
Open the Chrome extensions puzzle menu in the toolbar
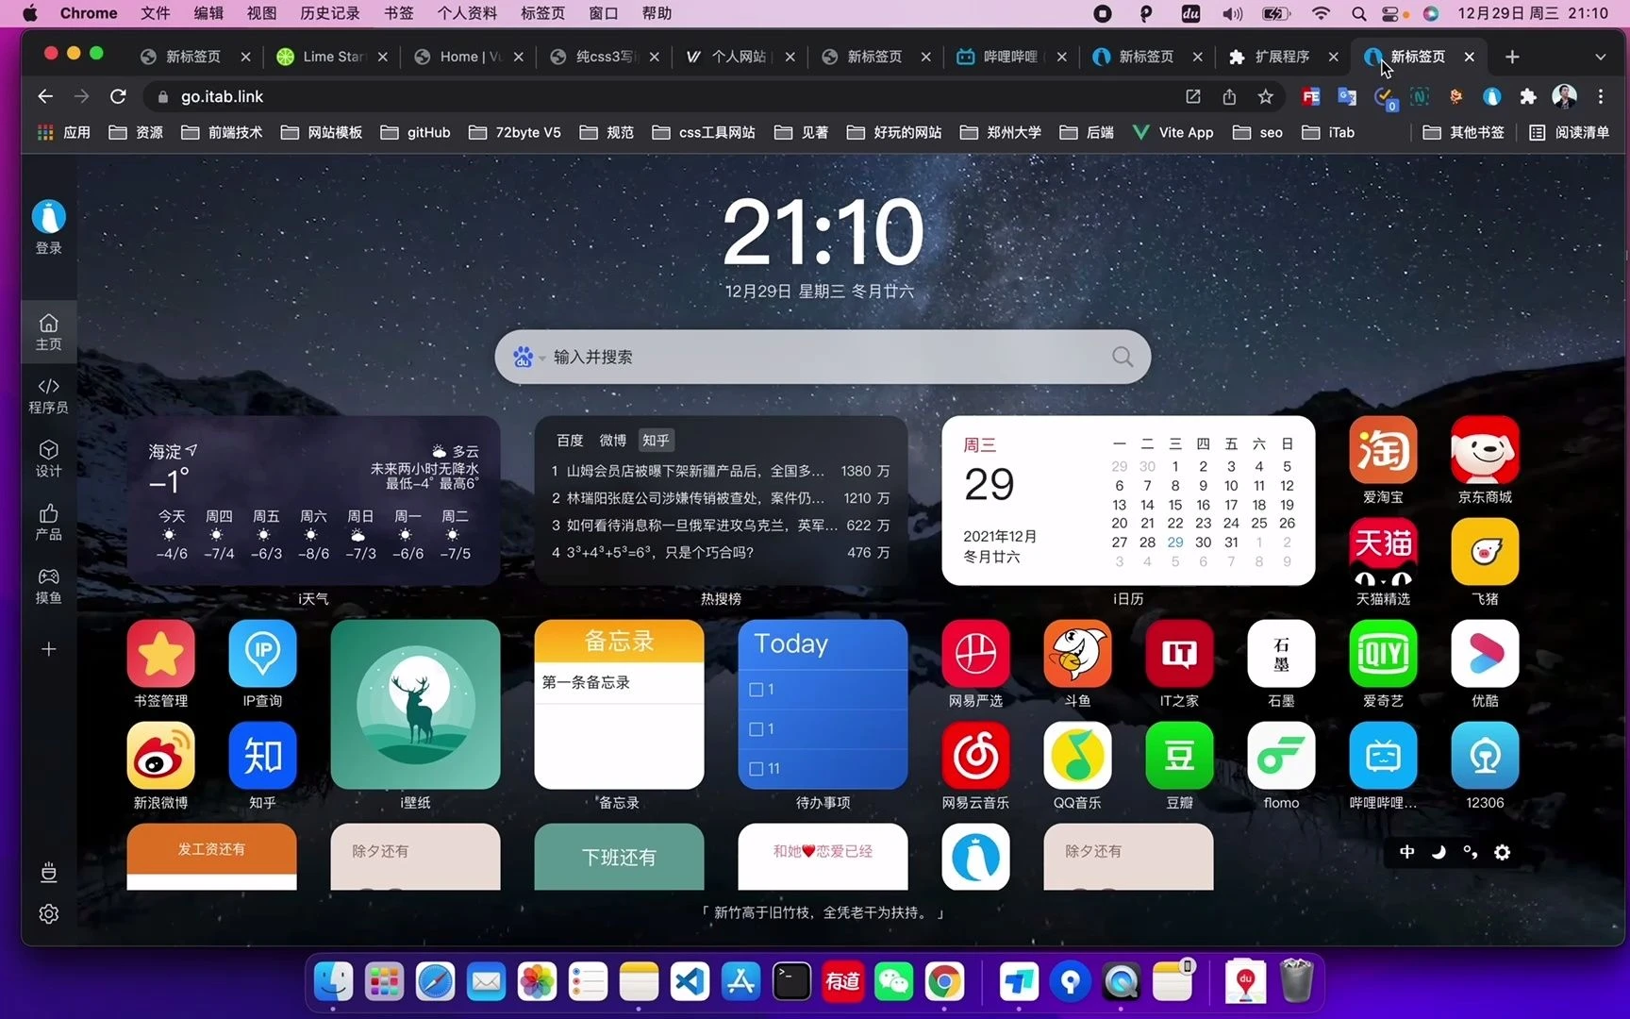click(1528, 96)
